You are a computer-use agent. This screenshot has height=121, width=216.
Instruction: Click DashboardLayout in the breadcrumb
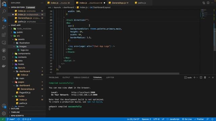[x=102, y=7]
